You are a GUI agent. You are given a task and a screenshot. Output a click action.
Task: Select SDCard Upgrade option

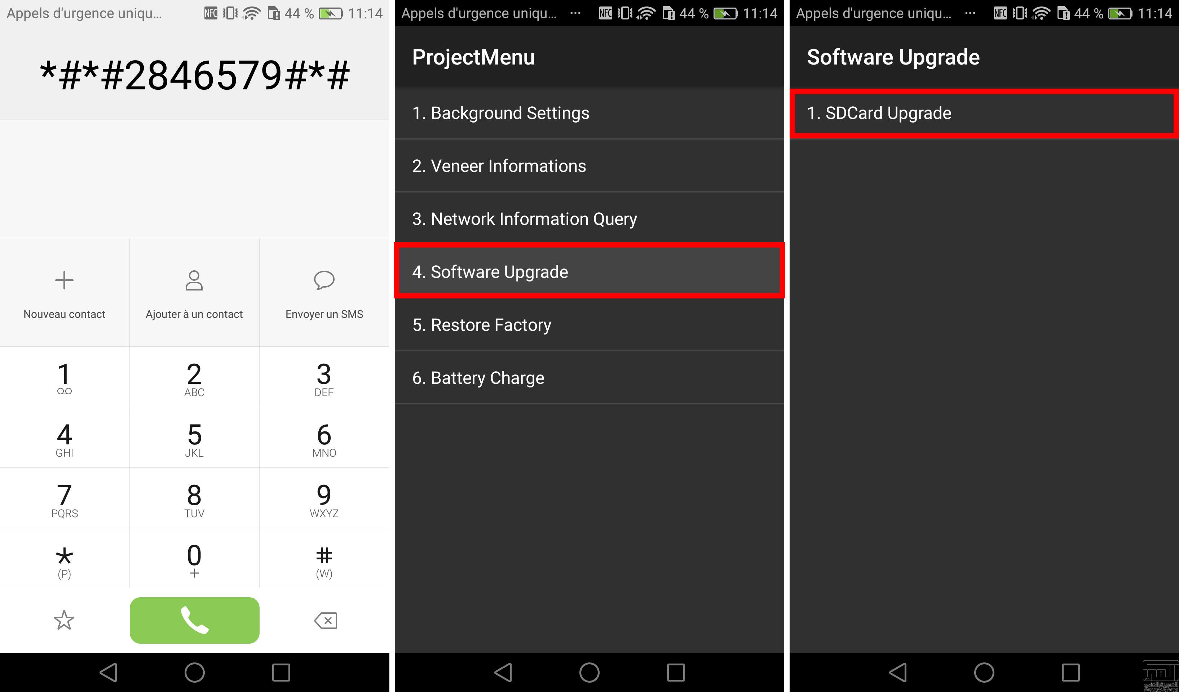(x=982, y=113)
